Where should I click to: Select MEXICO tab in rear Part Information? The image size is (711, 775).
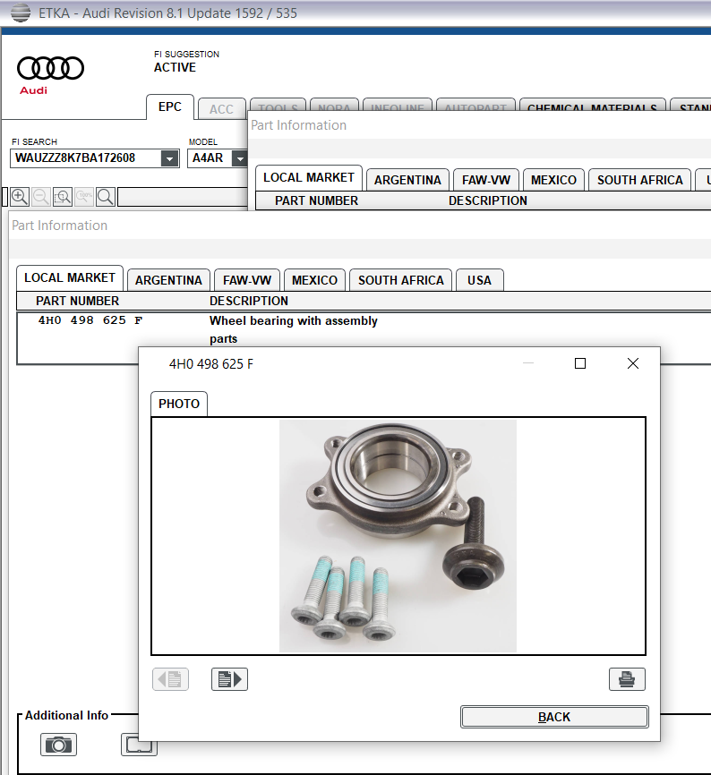(553, 180)
